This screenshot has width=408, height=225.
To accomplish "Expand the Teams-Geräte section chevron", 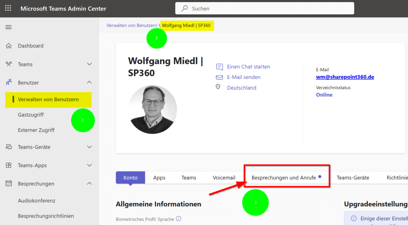I will point(89,147).
